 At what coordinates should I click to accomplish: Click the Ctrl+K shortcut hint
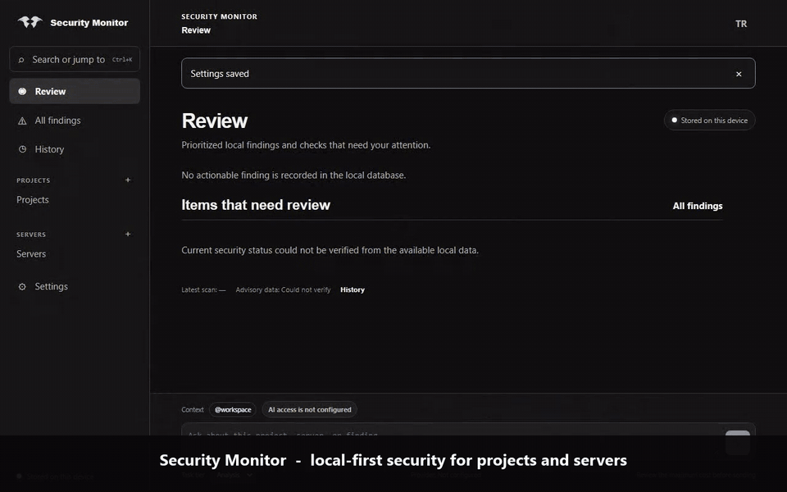(x=122, y=60)
